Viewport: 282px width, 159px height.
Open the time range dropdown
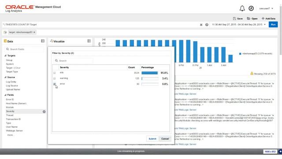click(239, 25)
